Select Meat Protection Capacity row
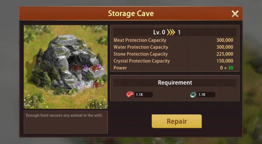The height and width of the screenshot is (144, 262). tap(173, 40)
